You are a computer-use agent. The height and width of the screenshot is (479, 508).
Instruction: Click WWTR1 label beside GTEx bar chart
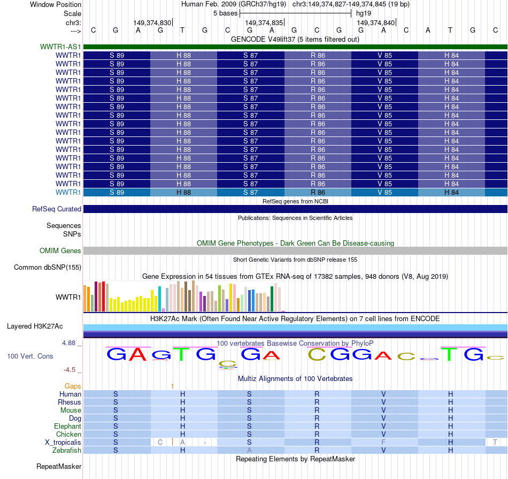pyautogui.click(x=68, y=297)
